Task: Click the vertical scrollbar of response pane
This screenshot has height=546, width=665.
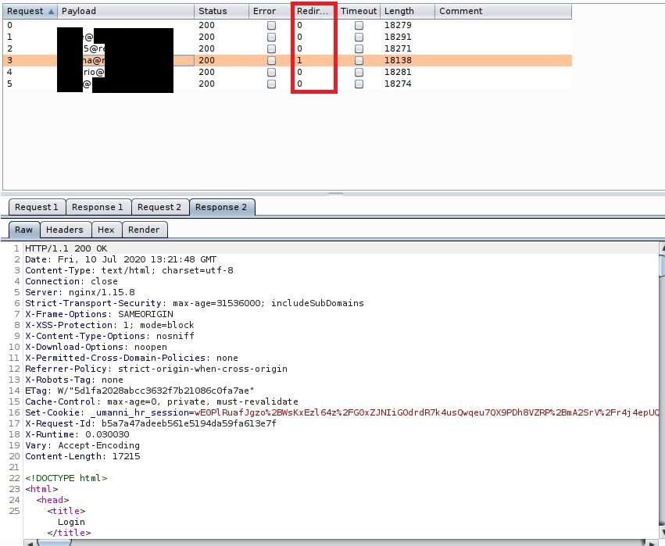Action: coord(662,390)
